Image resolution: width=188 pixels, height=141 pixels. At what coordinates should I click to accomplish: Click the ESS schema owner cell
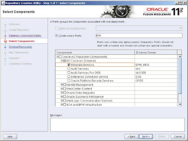(x=156, y=77)
